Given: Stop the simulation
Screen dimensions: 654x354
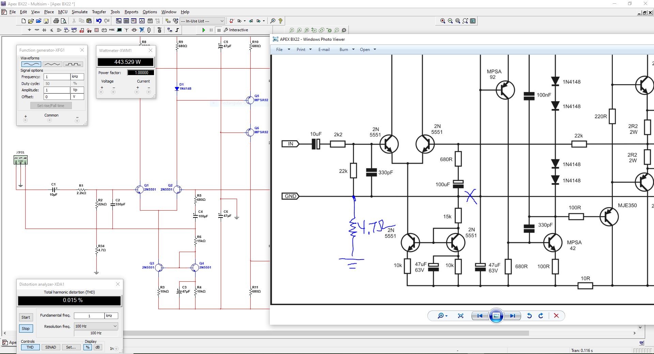Looking at the screenshot, I should coord(219,30).
